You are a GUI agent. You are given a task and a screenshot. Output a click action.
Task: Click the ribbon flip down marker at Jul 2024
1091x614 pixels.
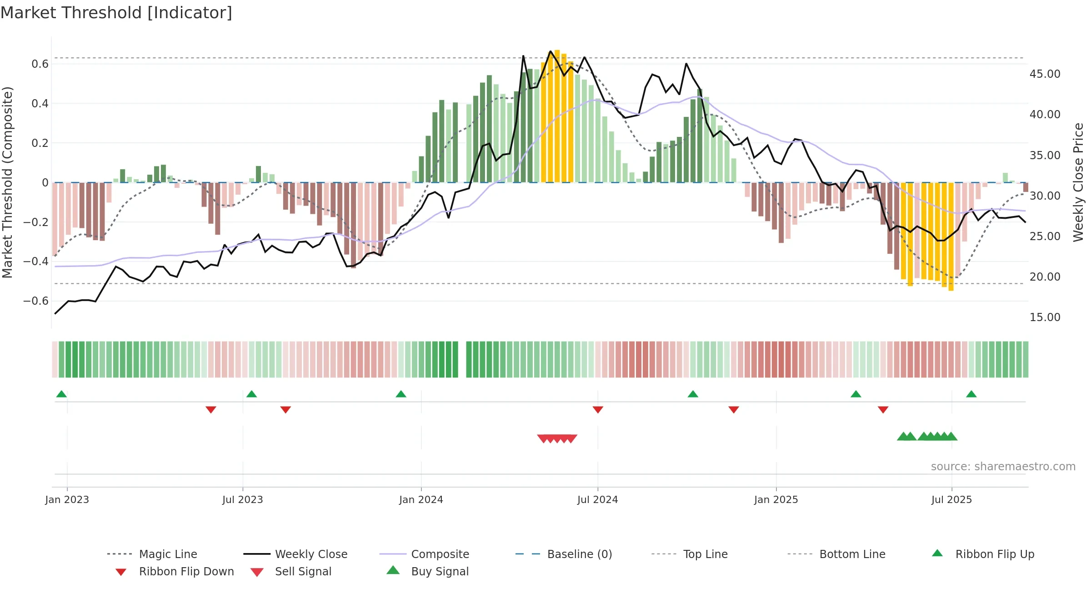598,410
